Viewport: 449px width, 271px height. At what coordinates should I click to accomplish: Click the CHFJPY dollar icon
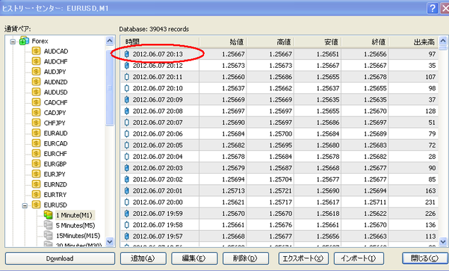tap(36, 123)
